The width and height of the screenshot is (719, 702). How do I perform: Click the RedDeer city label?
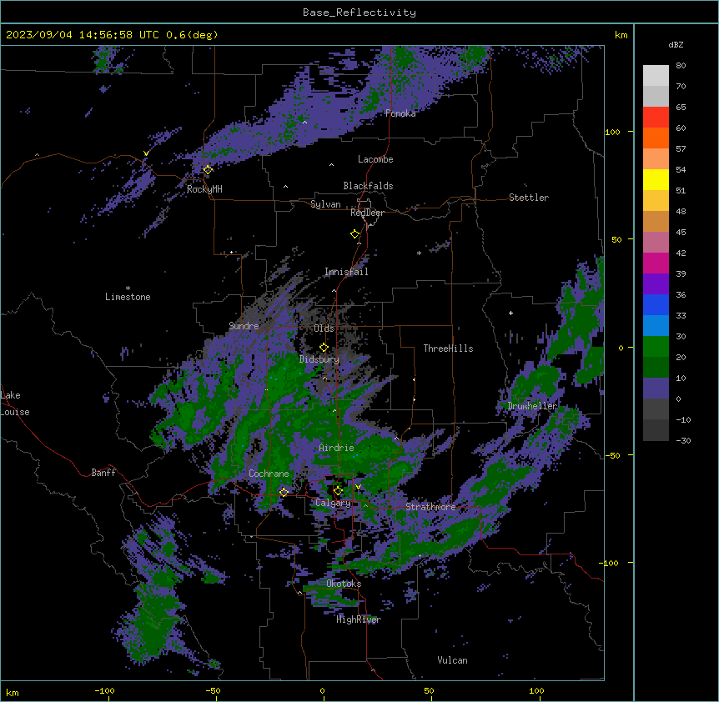coord(368,213)
